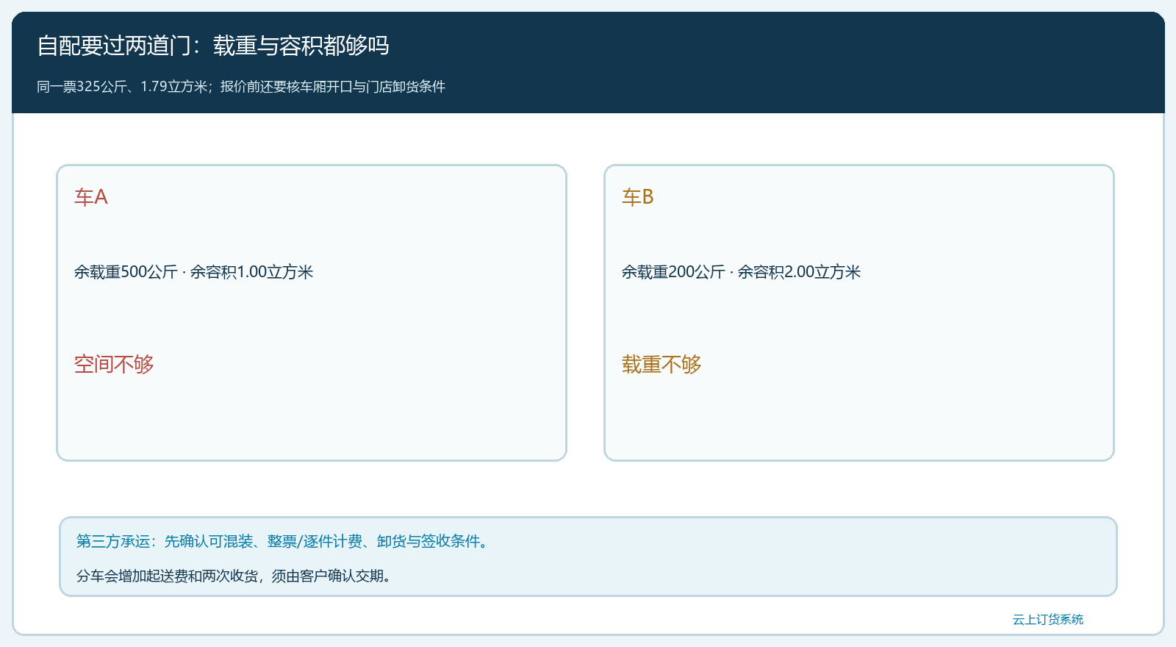Click the 车A card title
Image resolution: width=1176 pixels, height=647 pixels.
point(91,197)
